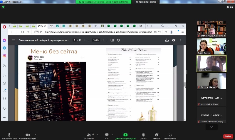Click the browser address bar with file path
The height and width of the screenshot is (140, 235).
click(97, 32)
